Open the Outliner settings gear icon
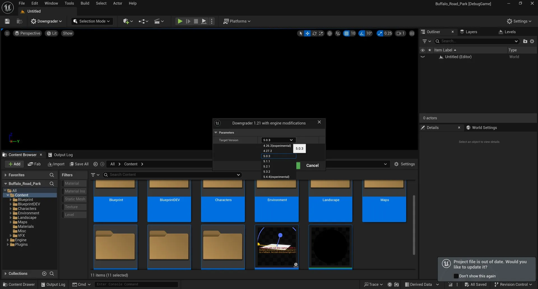Screen dimensions: 538x289 pyautogui.click(x=532, y=41)
